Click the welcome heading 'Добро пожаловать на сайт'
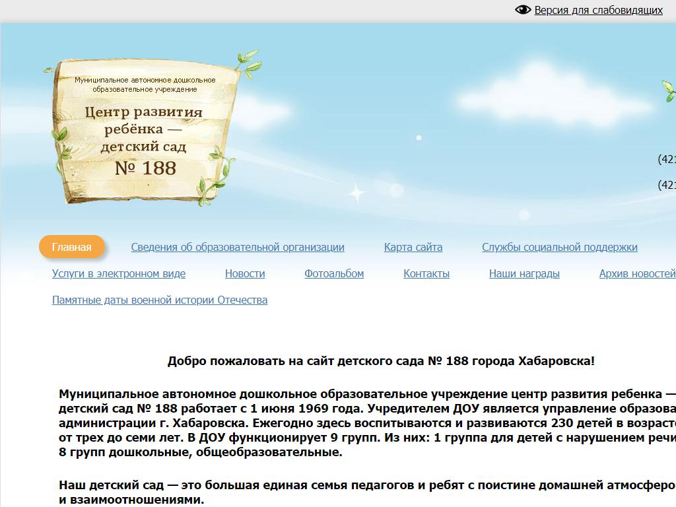 [381, 361]
